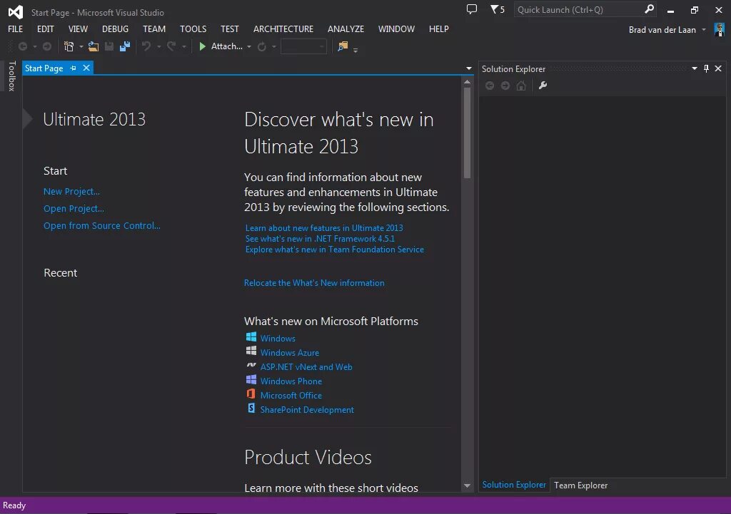Click the user profile picture
Image resolution: width=731 pixels, height=514 pixels.
tap(720, 29)
